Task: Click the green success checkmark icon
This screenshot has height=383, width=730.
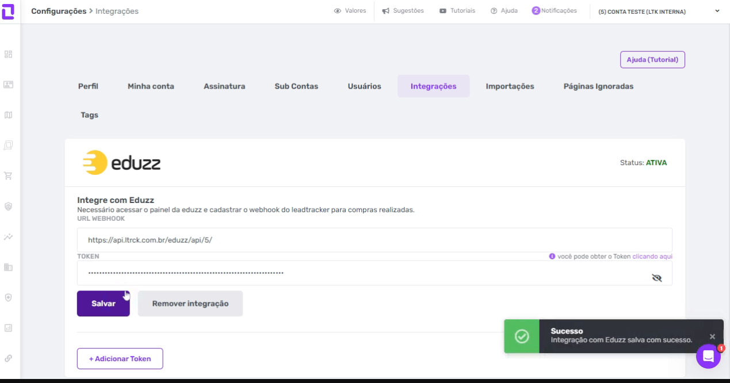Action: 522,336
